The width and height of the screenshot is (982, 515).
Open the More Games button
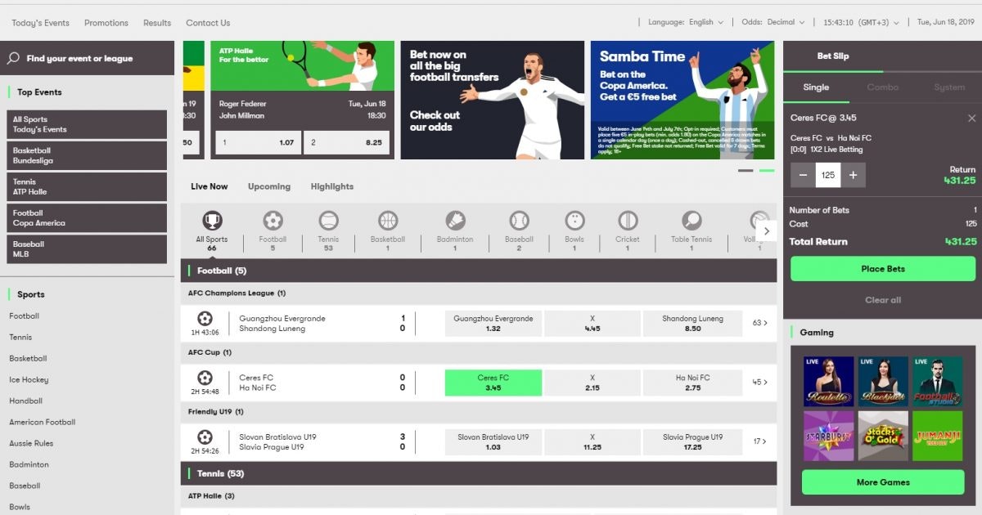882,482
